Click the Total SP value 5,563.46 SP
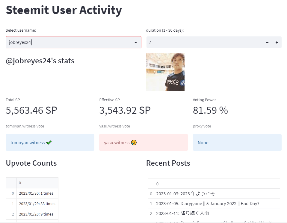 pos(31,110)
